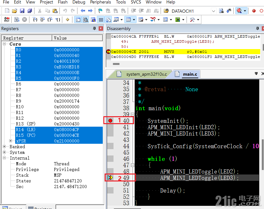Navigate forward with the right arrow

coord(90,11)
